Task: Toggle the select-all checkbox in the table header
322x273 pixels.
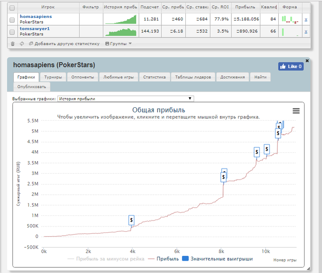Action: click(12, 8)
